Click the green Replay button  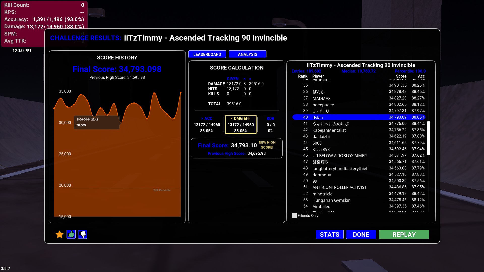click(x=404, y=234)
